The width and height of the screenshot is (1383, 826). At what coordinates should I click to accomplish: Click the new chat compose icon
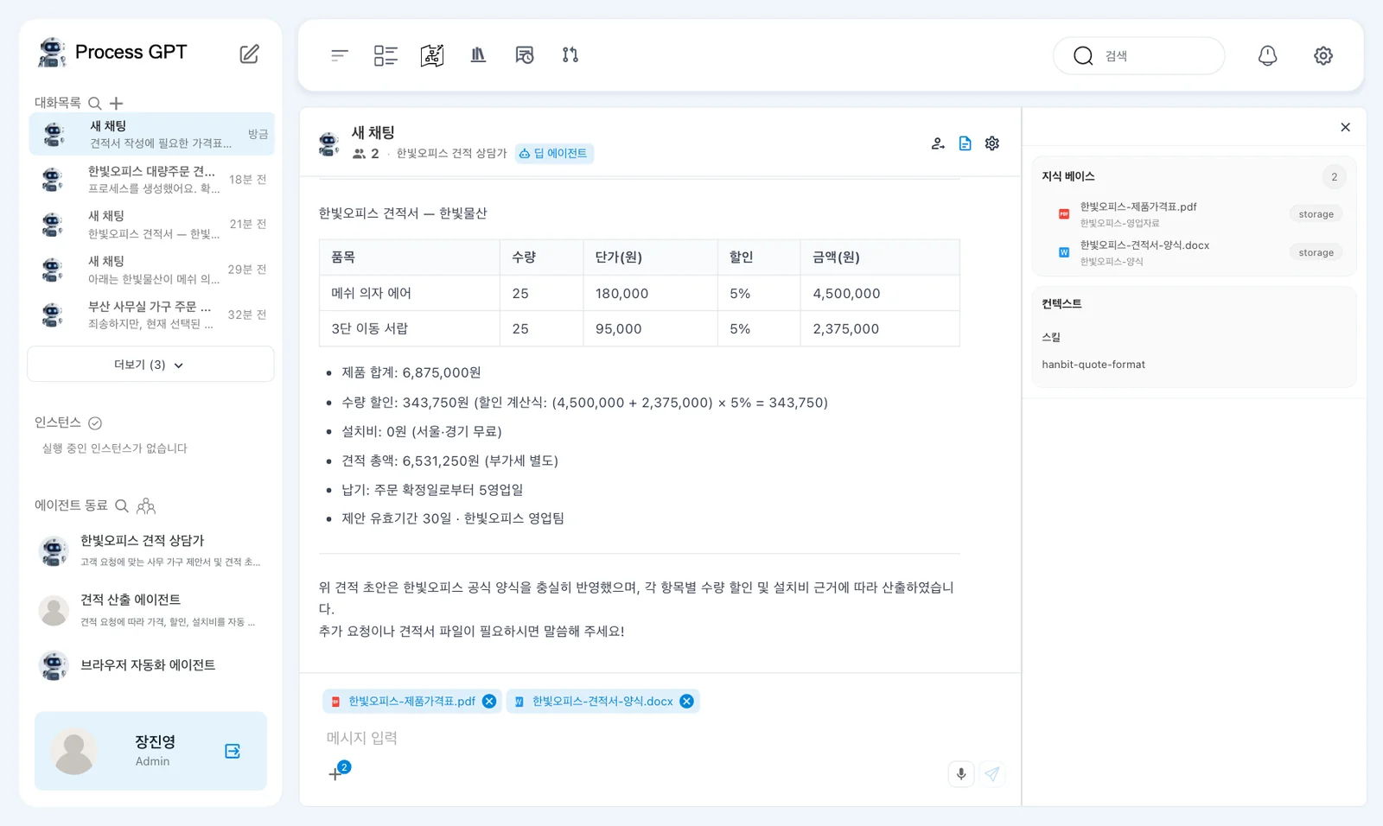coord(249,54)
